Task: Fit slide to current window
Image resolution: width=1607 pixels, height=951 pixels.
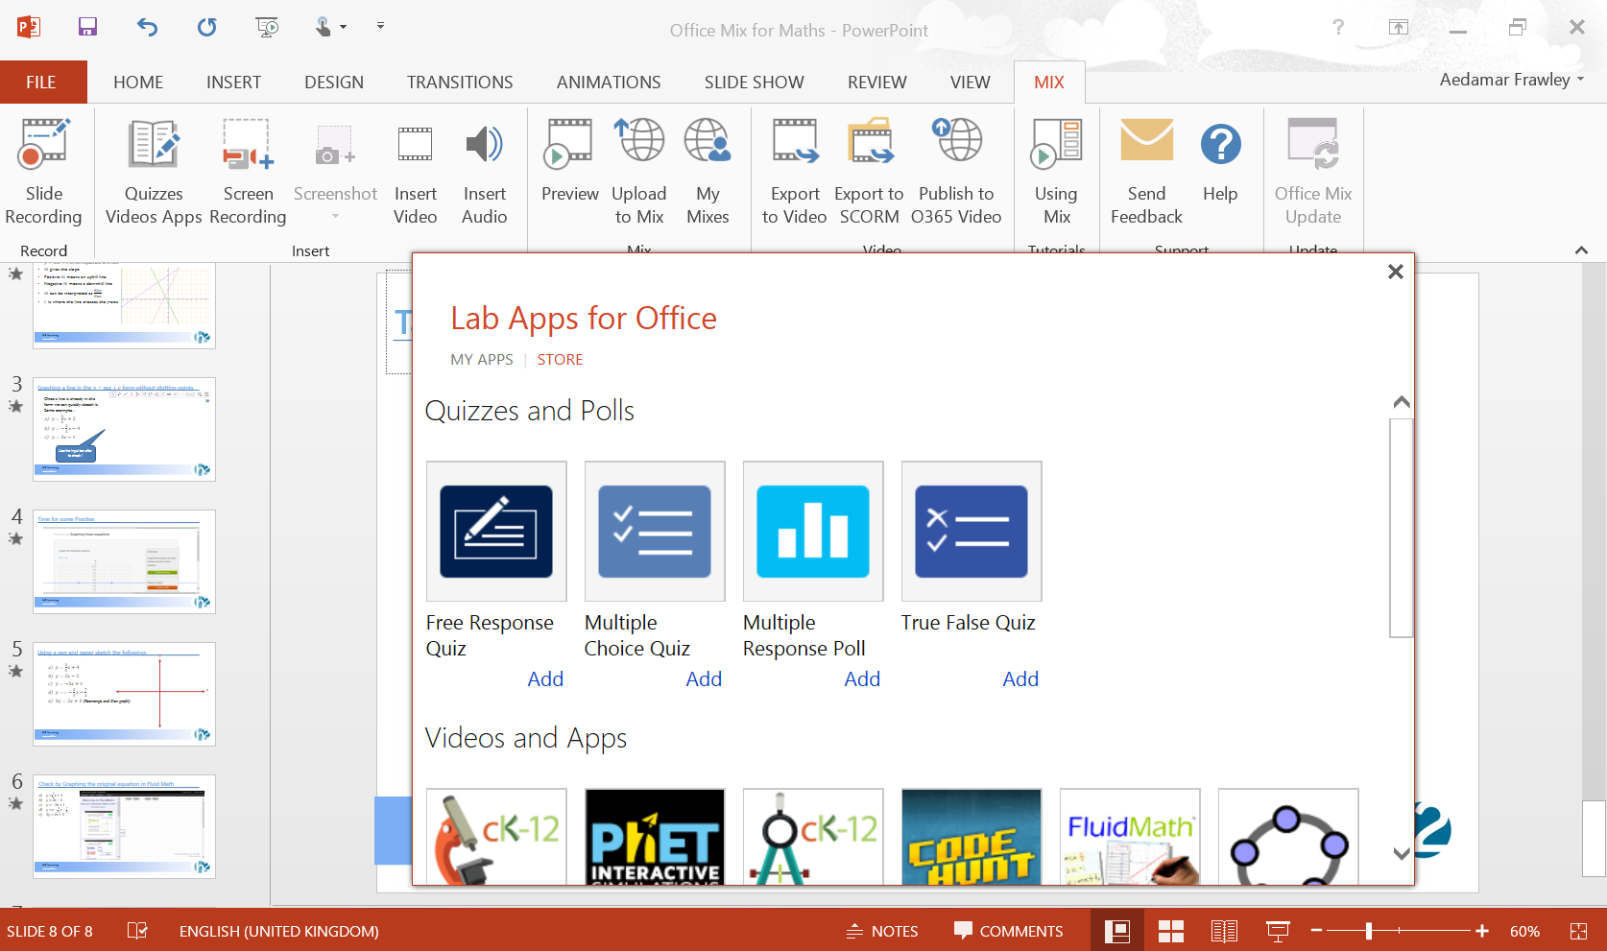Action: coord(1578,931)
